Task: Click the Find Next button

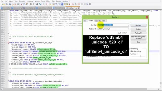Action: click(x=138, y=25)
